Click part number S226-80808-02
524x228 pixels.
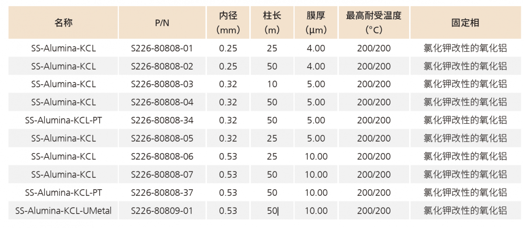pyautogui.click(x=162, y=66)
